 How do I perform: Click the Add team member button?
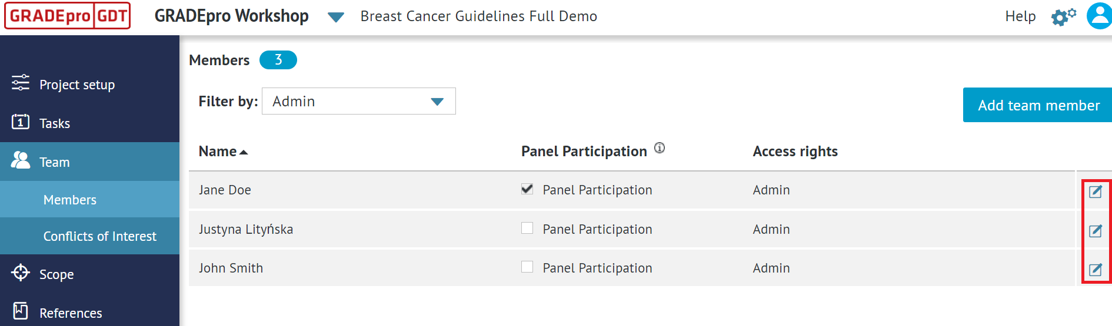1038,105
